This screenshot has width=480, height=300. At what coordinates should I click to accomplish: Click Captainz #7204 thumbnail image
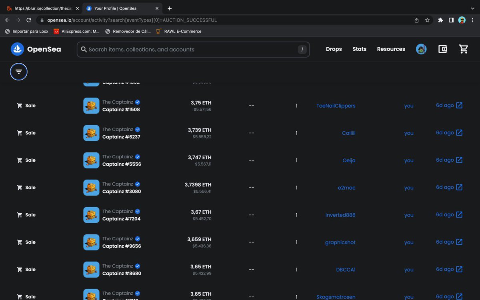[91, 215]
